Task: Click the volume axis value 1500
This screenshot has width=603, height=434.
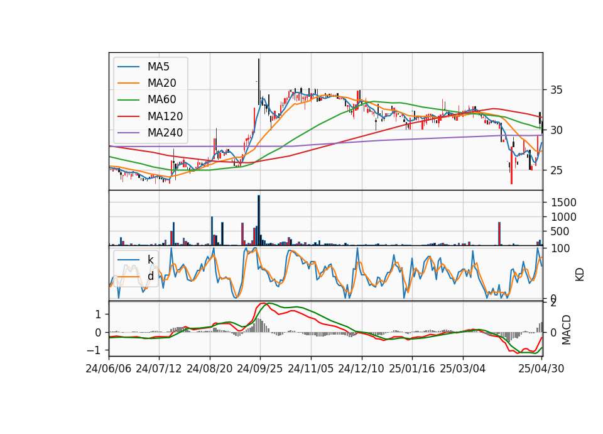Action: point(564,203)
